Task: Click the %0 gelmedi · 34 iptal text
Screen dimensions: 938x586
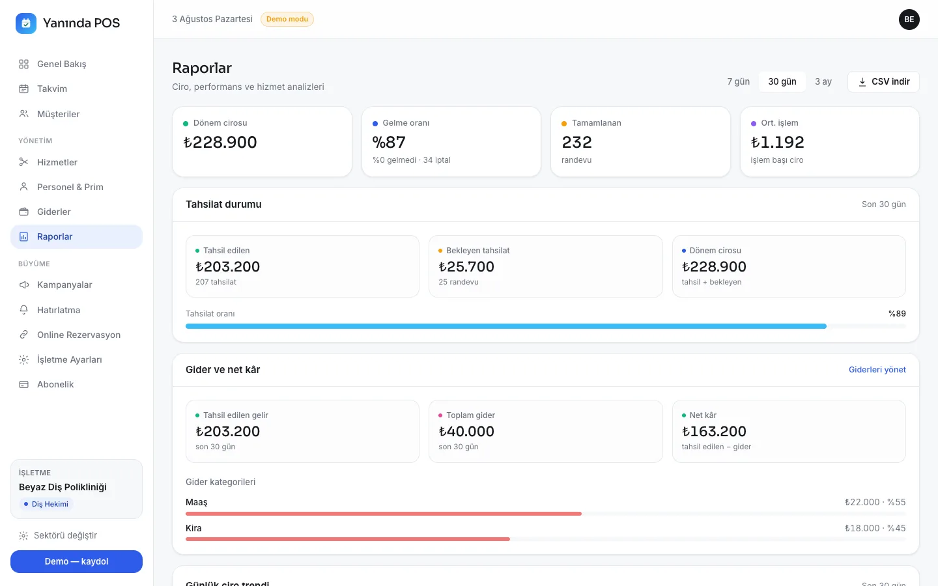Action: click(x=412, y=160)
